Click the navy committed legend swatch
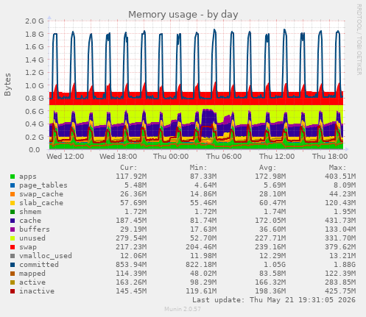366x317 pixels. [x=13, y=265]
